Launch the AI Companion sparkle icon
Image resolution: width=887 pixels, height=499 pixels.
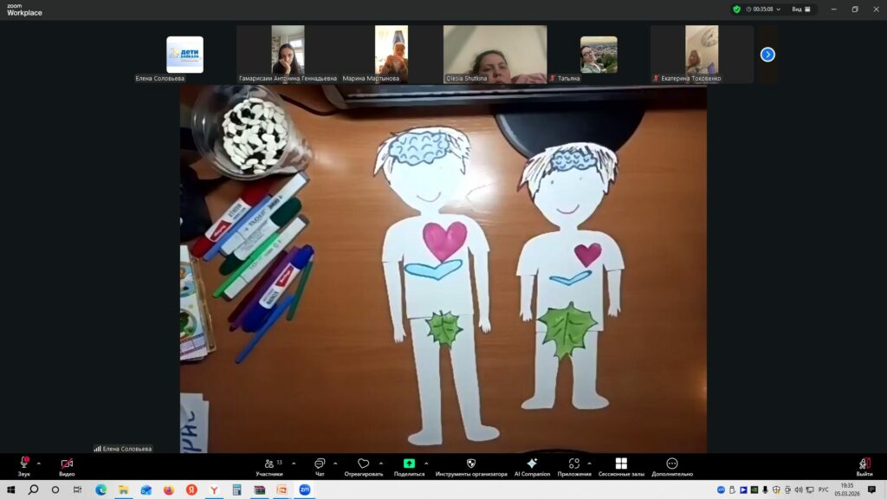click(532, 464)
